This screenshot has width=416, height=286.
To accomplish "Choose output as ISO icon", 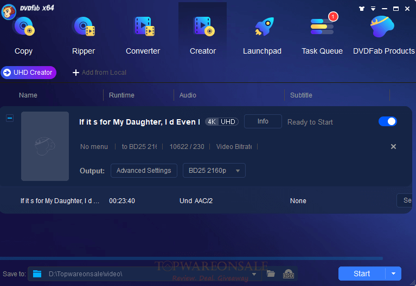I will 289,274.
